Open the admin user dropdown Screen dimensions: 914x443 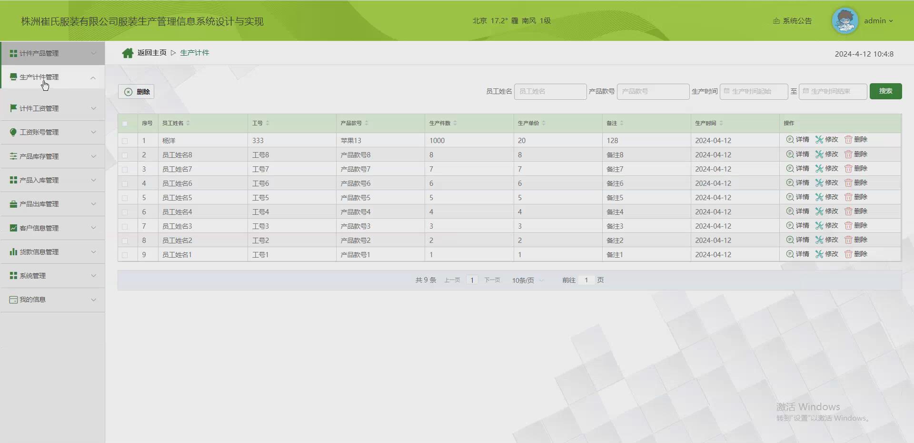(x=878, y=21)
